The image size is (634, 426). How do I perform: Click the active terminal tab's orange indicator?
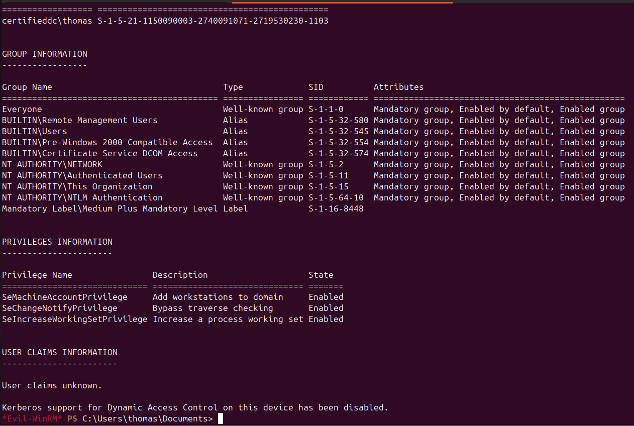click(x=342, y=2)
